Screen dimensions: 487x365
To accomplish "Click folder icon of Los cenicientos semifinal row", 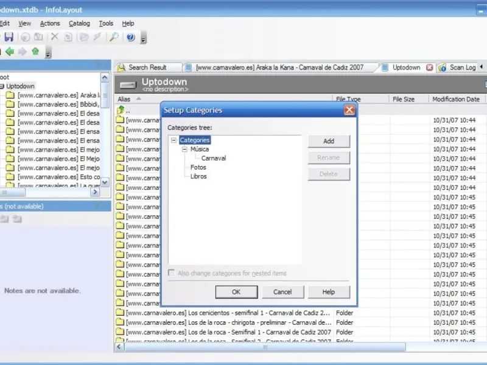I will [120, 312].
